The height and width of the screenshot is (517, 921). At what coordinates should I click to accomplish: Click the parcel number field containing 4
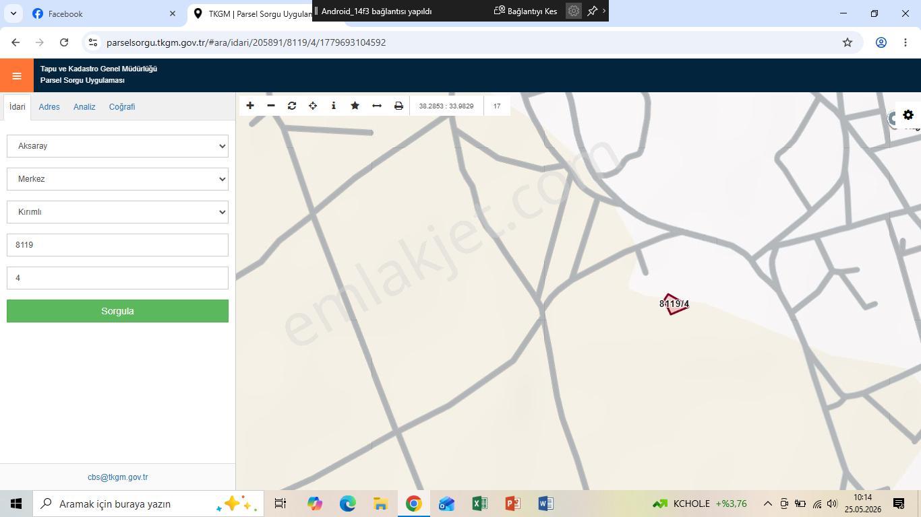pos(117,278)
